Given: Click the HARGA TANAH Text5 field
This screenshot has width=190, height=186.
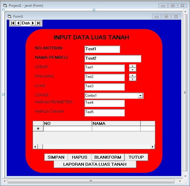Looking at the screenshot, I should coord(105,113).
